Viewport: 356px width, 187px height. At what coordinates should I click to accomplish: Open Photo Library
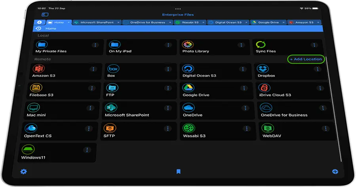click(187, 45)
